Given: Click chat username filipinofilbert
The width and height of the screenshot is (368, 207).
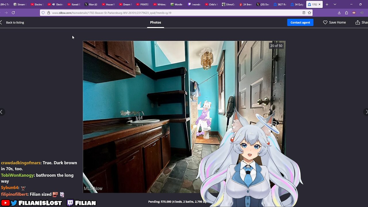Looking at the screenshot, I should tap(14, 194).
